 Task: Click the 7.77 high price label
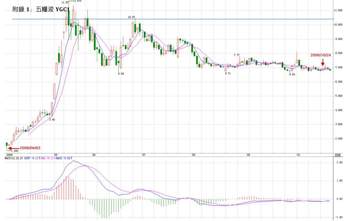point(237,55)
